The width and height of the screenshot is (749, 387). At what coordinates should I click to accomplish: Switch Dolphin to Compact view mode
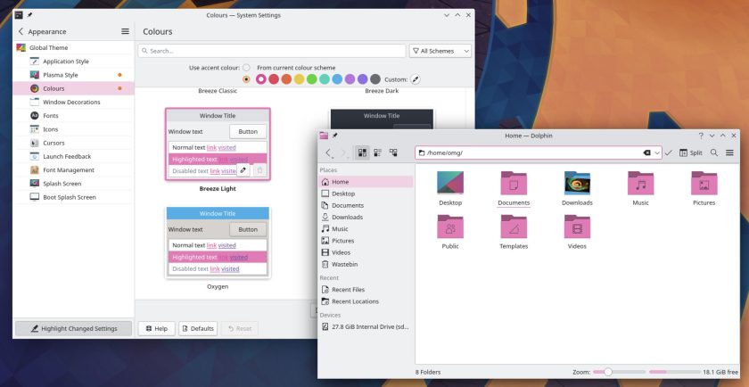coord(378,152)
